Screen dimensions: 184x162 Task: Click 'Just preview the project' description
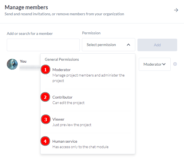coord(72,125)
